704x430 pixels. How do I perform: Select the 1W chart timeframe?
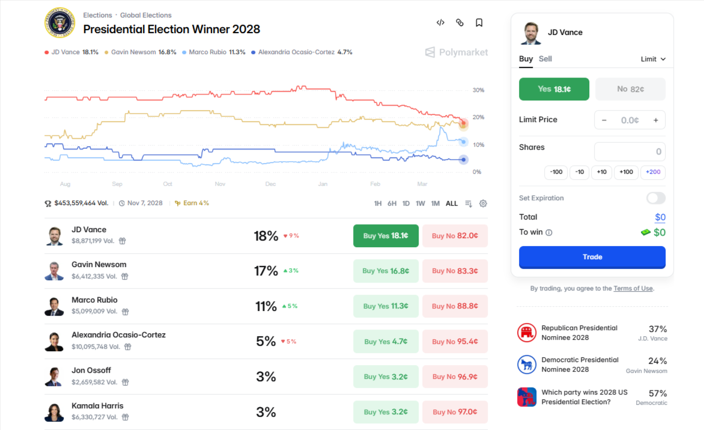pos(420,203)
